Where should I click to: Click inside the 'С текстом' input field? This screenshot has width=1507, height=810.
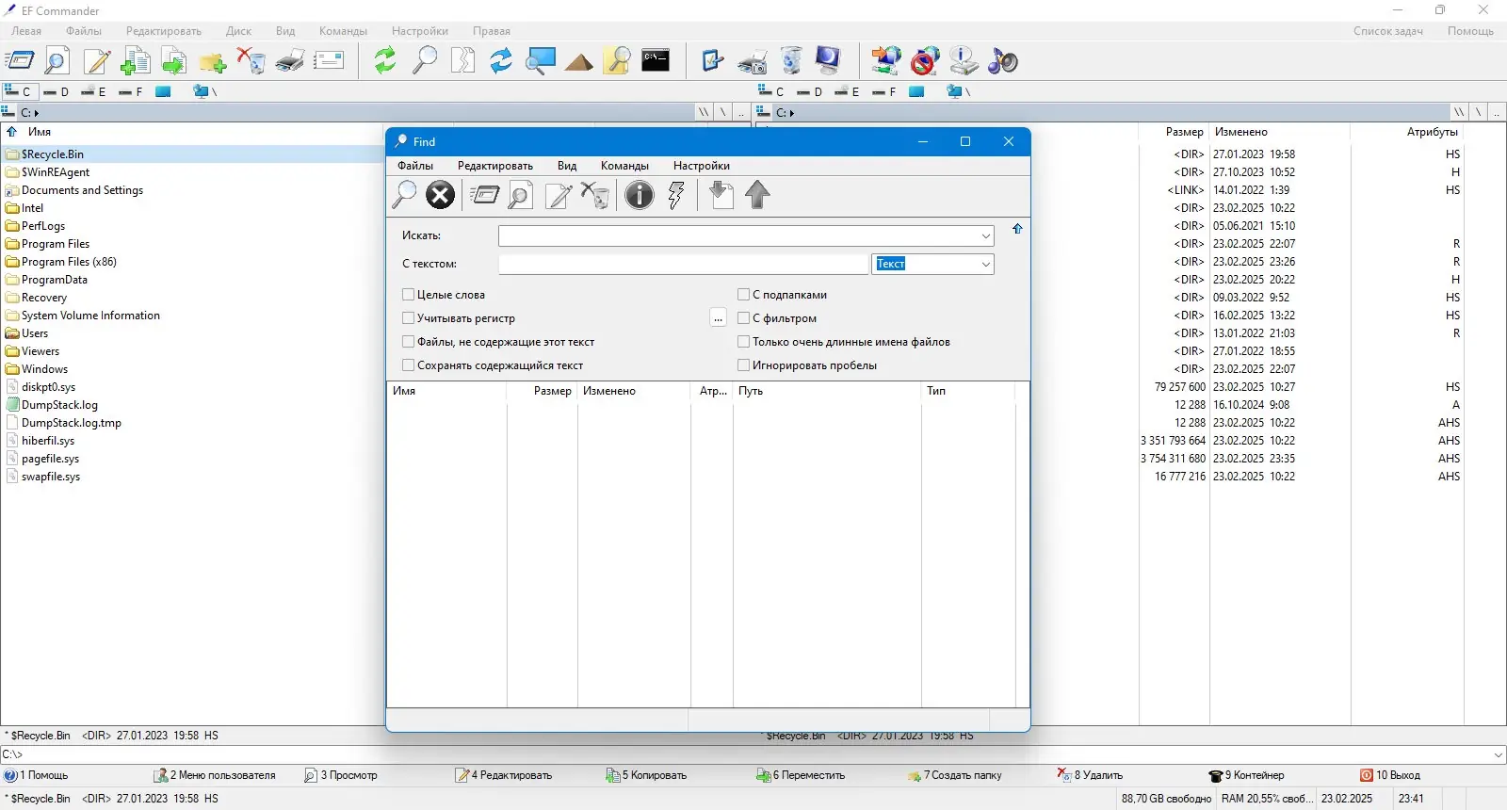click(683, 265)
